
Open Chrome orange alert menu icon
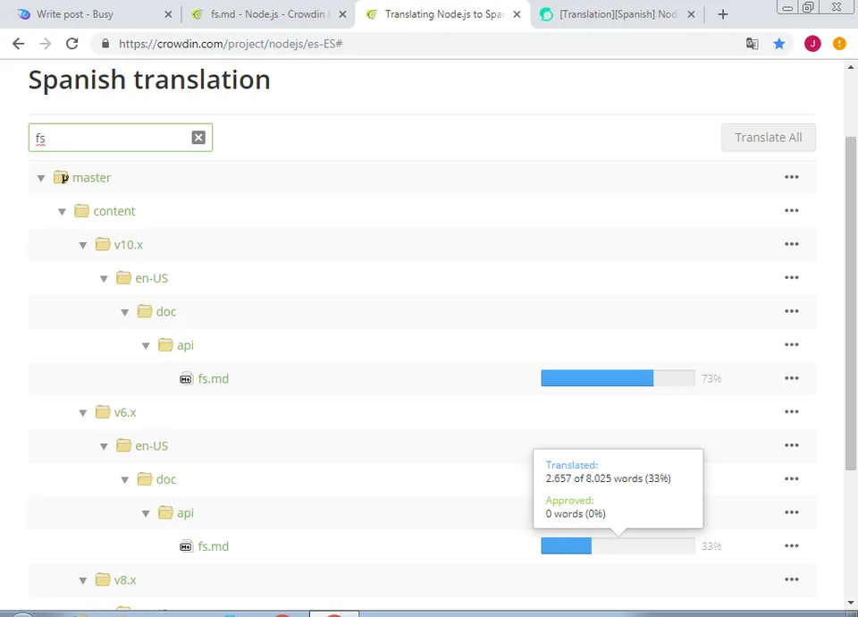839,44
